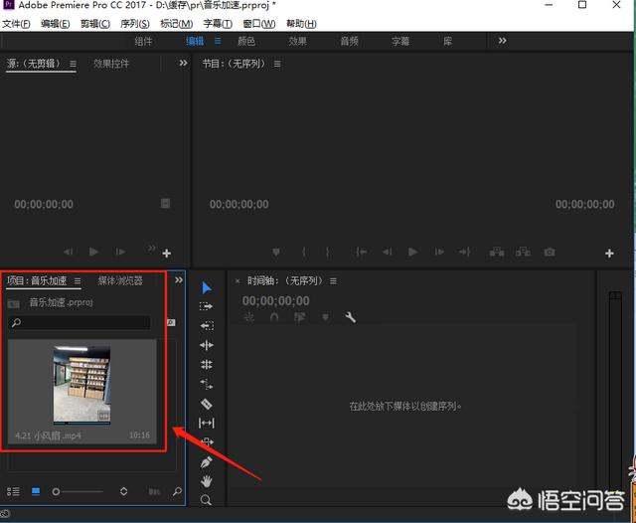Choose the Hand tool

click(207, 481)
